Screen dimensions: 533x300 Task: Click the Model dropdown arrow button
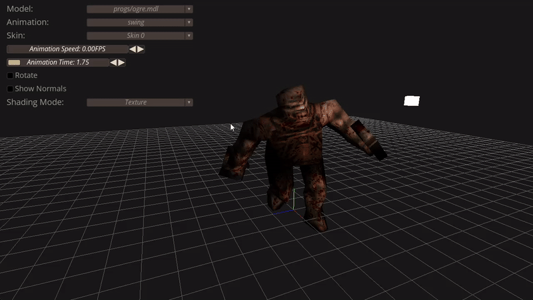(189, 9)
